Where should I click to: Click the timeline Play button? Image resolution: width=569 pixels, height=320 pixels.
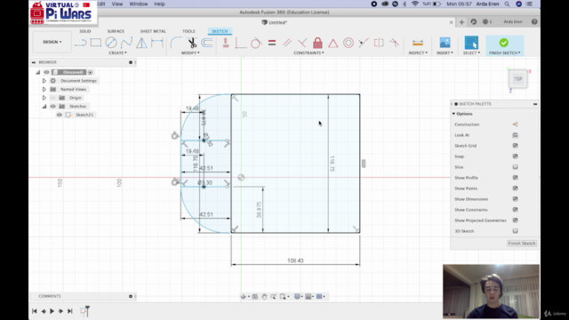[52, 311]
